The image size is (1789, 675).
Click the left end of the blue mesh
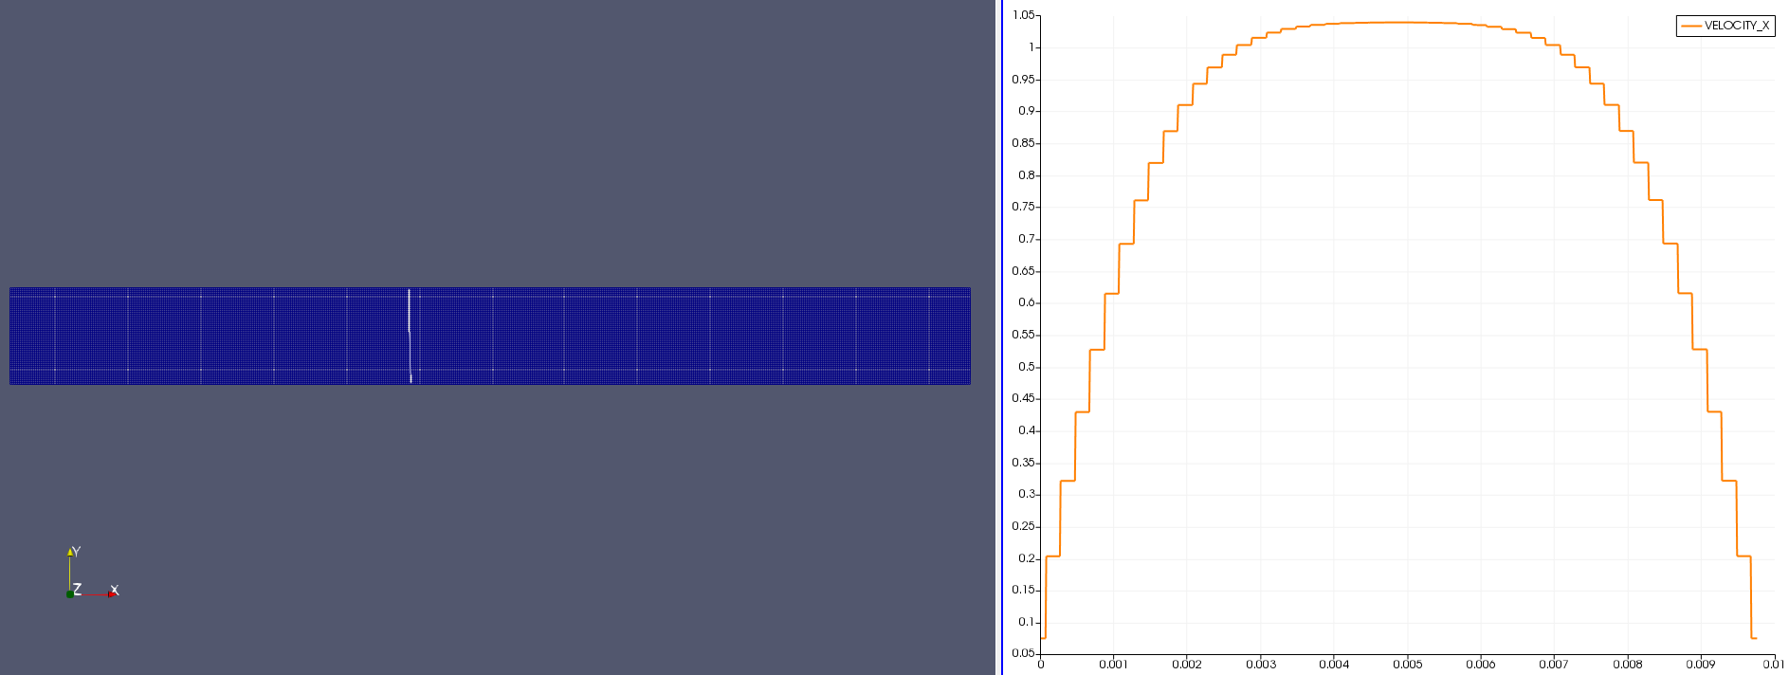click(x=13, y=336)
